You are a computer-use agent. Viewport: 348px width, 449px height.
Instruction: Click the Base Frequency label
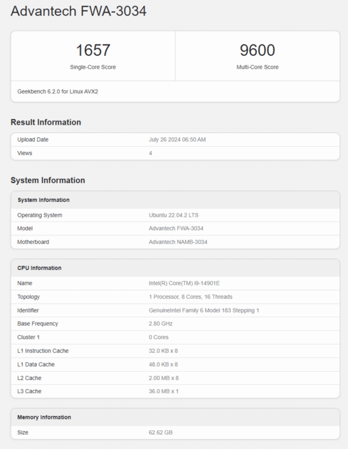click(38, 324)
